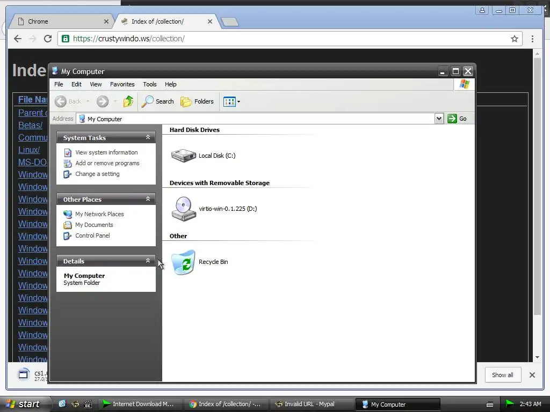Collapse the Other Places panel
Screen dimensions: 550x412
[148, 199]
